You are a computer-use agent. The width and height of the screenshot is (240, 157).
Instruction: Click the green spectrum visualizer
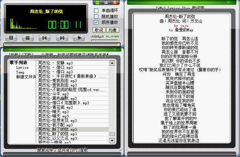pyautogui.click(x=23, y=24)
